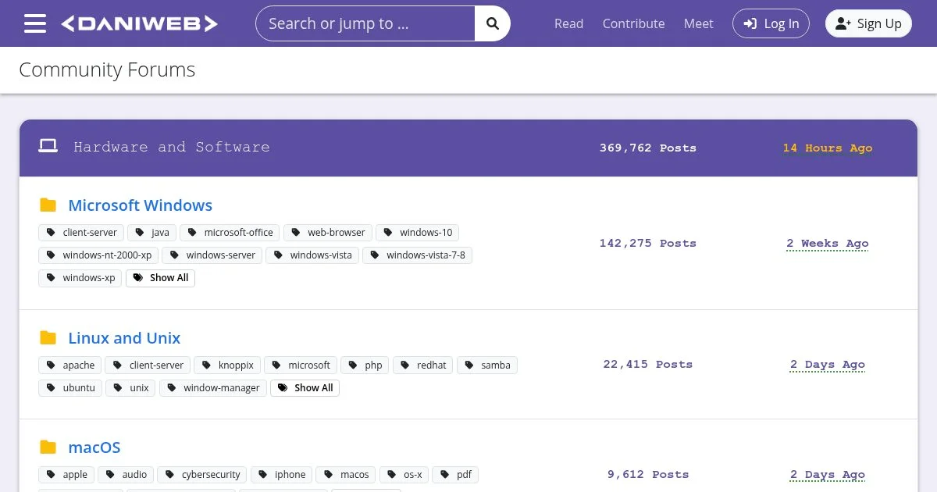Click the folder icon next to Microsoft Windows
The height and width of the screenshot is (492, 937).
click(48, 205)
